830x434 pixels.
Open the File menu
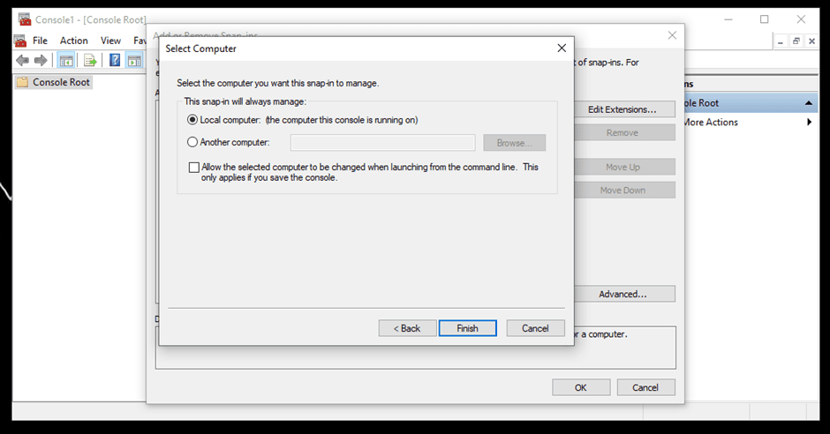coord(40,41)
